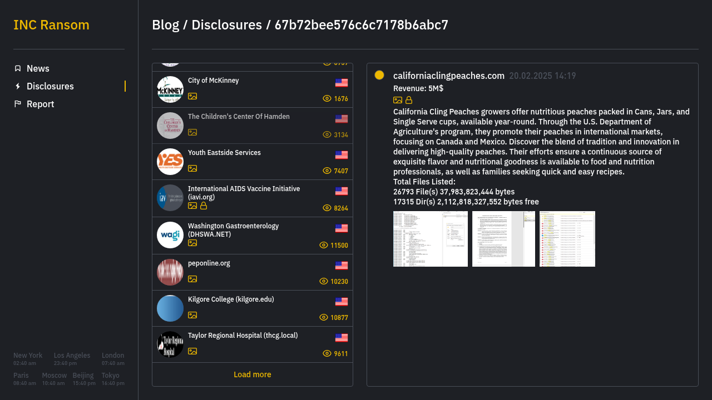This screenshot has height=400, width=712.
Task: Click image icon under Washington Gastroenterology
Action: [x=192, y=243]
